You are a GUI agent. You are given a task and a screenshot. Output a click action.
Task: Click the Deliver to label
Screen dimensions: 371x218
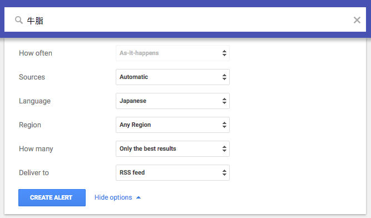coord(34,172)
